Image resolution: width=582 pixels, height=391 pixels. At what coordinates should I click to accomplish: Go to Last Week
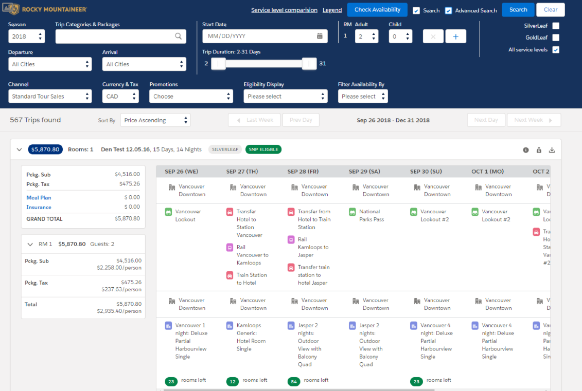pyautogui.click(x=254, y=120)
